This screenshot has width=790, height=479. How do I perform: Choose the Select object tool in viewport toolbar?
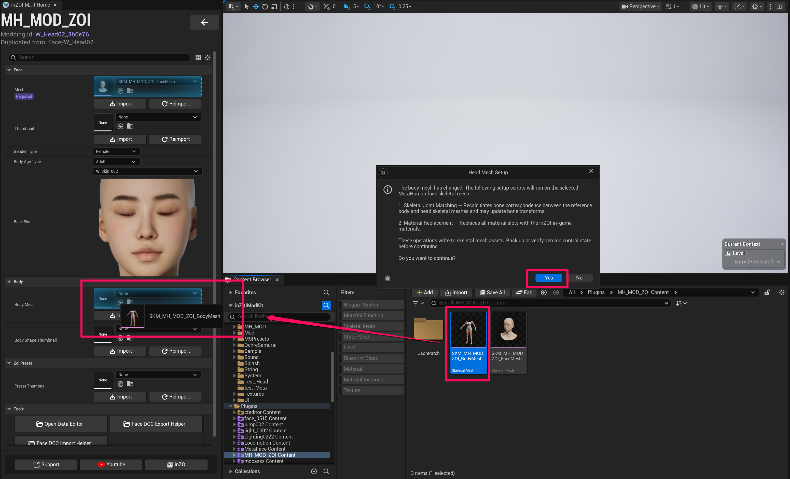click(x=246, y=6)
